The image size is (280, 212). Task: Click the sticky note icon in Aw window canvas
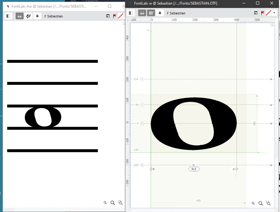pyautogui.click(x=124, y=23)
